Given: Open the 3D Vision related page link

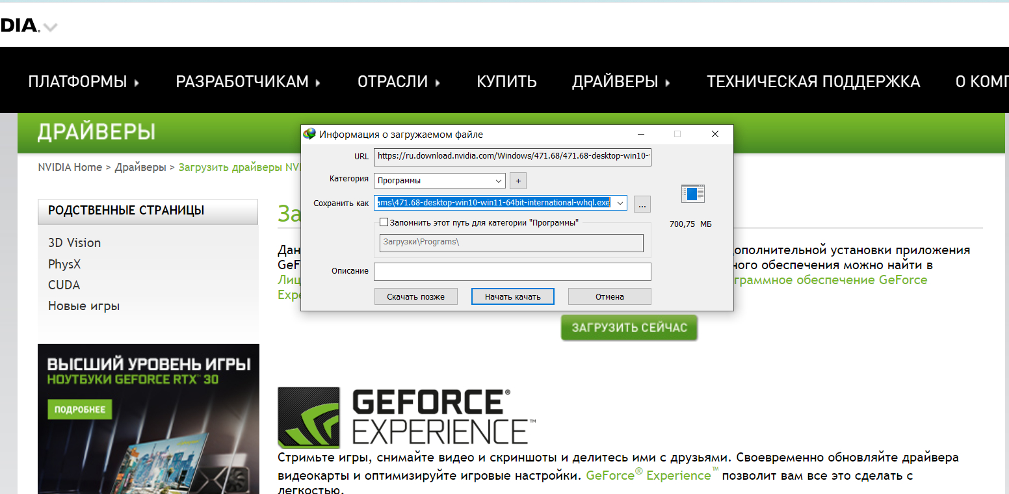Looking at the screenshot, I should (x=75, y=242).
